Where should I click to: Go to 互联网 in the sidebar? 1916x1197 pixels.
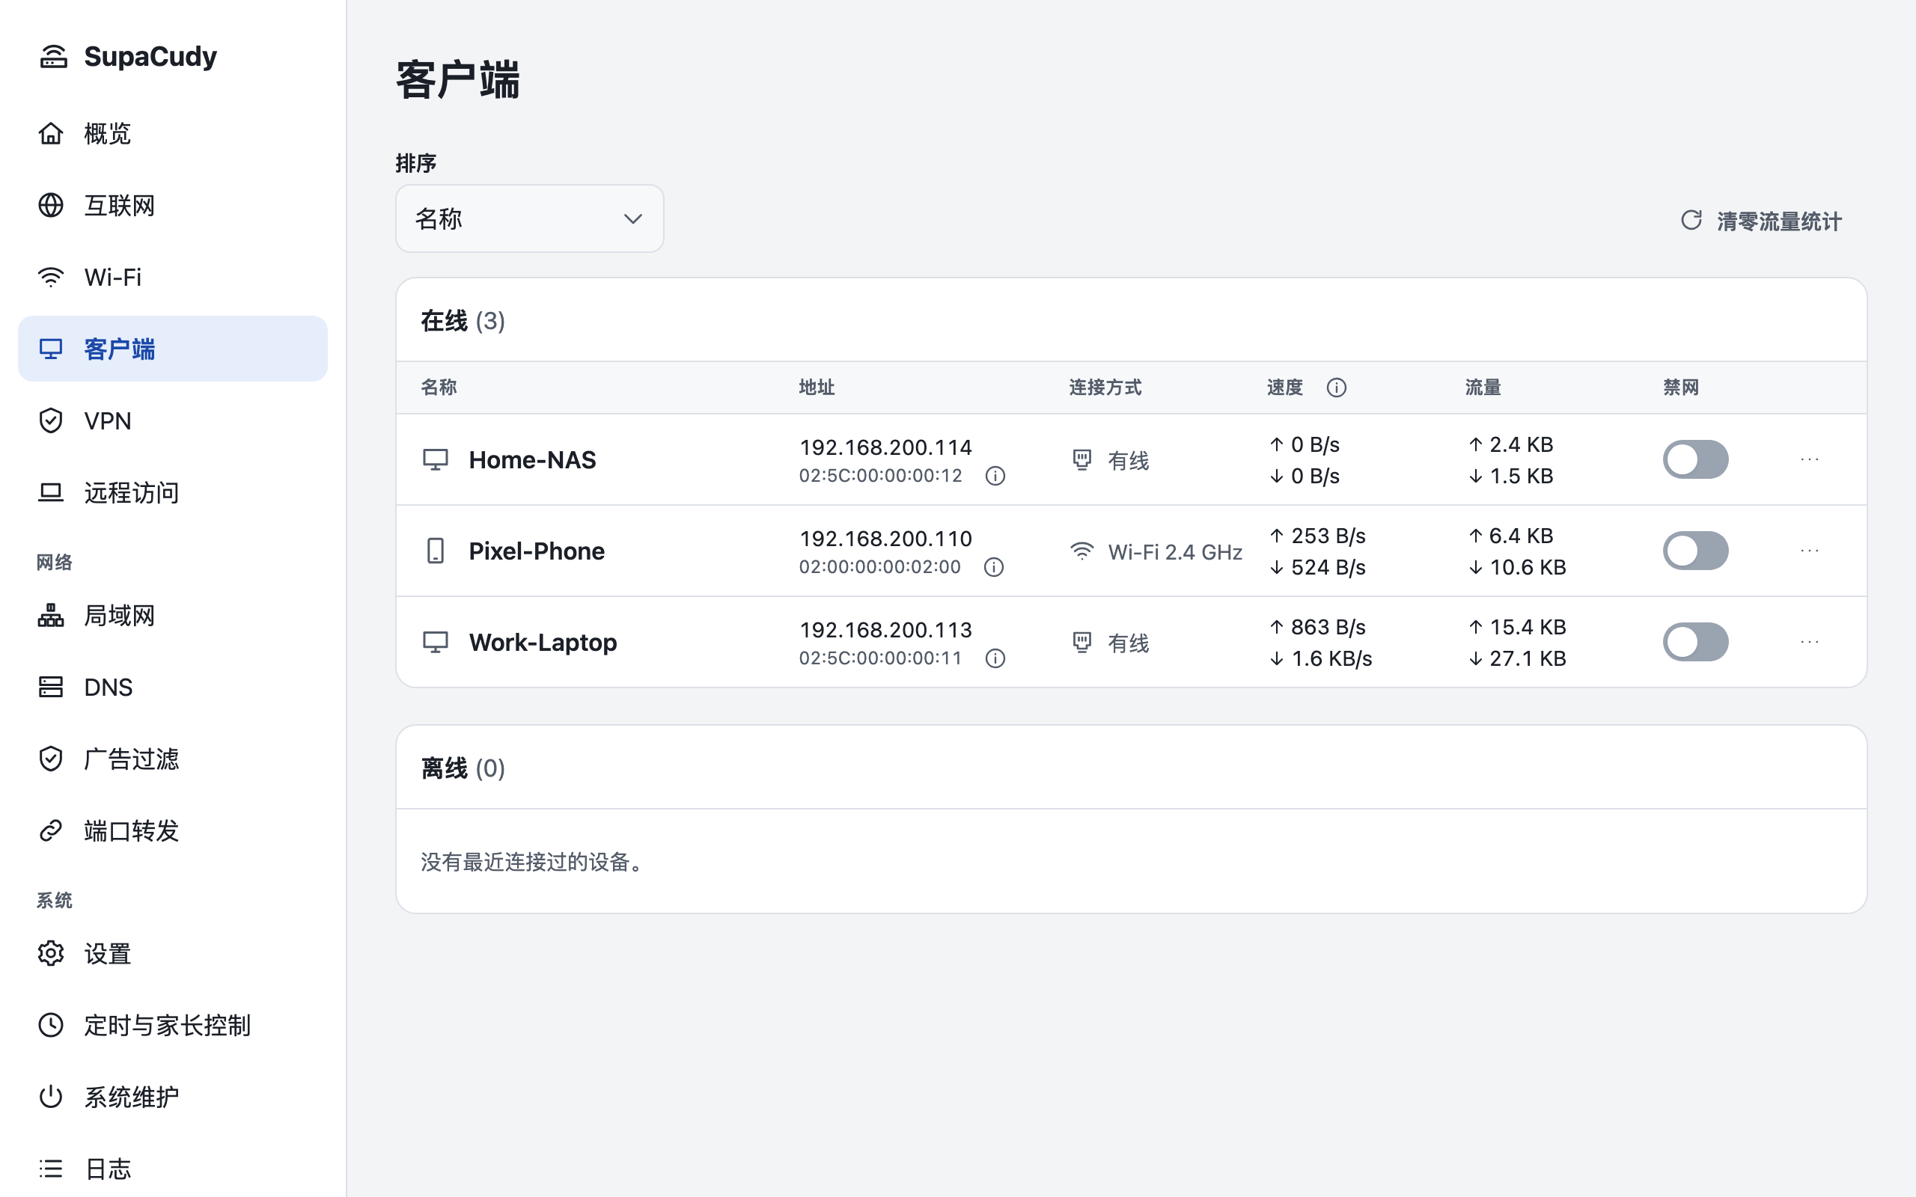173,205
